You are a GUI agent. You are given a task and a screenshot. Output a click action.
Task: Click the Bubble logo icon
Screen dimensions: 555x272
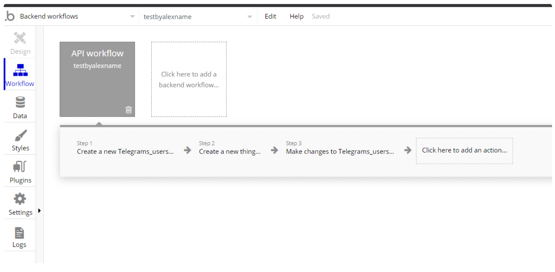tap(10, 16)
